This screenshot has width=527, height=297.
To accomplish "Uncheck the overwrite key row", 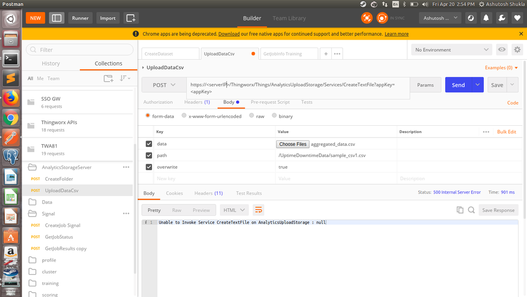I will 149,167.
